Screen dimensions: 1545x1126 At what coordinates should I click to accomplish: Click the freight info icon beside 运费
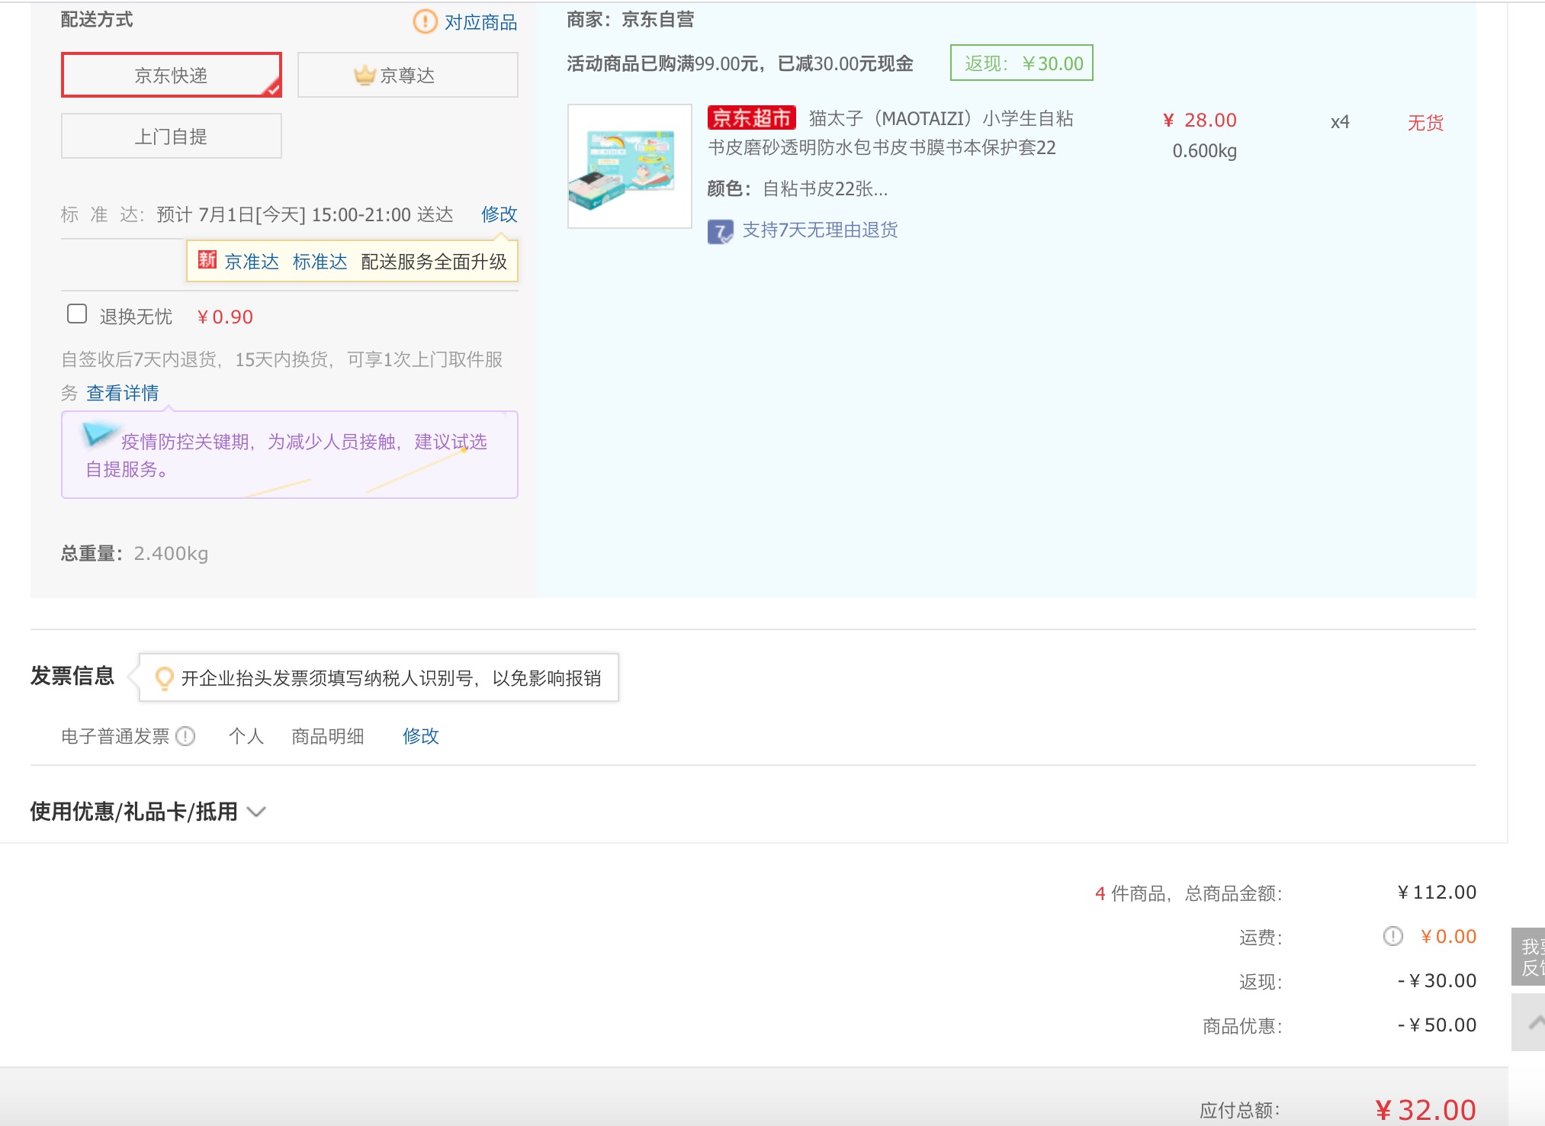point(1393,936)
